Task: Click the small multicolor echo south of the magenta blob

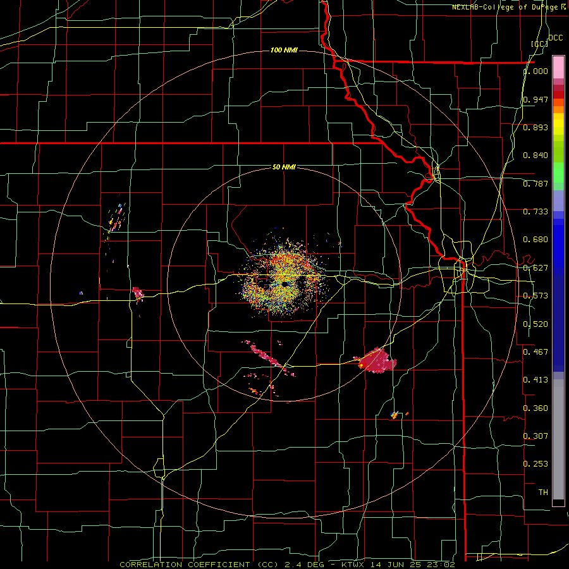Action: [x=395, y=415]
